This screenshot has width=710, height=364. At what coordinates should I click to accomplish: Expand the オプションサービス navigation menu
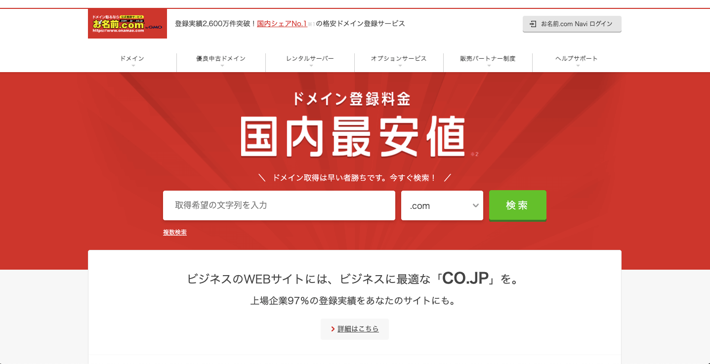399,59
